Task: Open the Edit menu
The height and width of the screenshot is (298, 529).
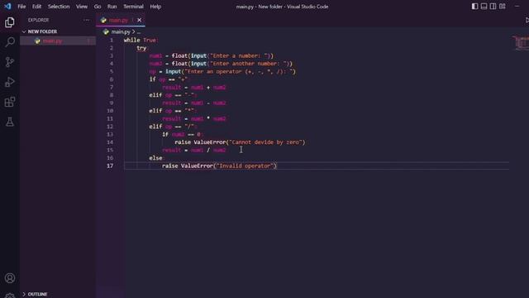Action: pyautogui.click(x=36, y=7)
